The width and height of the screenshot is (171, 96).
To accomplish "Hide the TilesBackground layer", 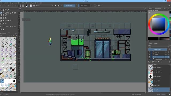I will 149,59.
